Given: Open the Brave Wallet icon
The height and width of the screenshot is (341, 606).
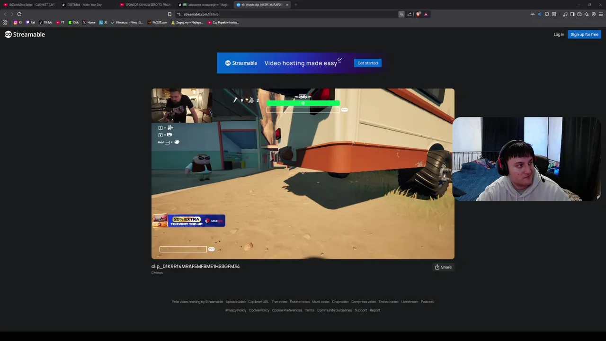Looking at the screenshot, I should [579, 14].
